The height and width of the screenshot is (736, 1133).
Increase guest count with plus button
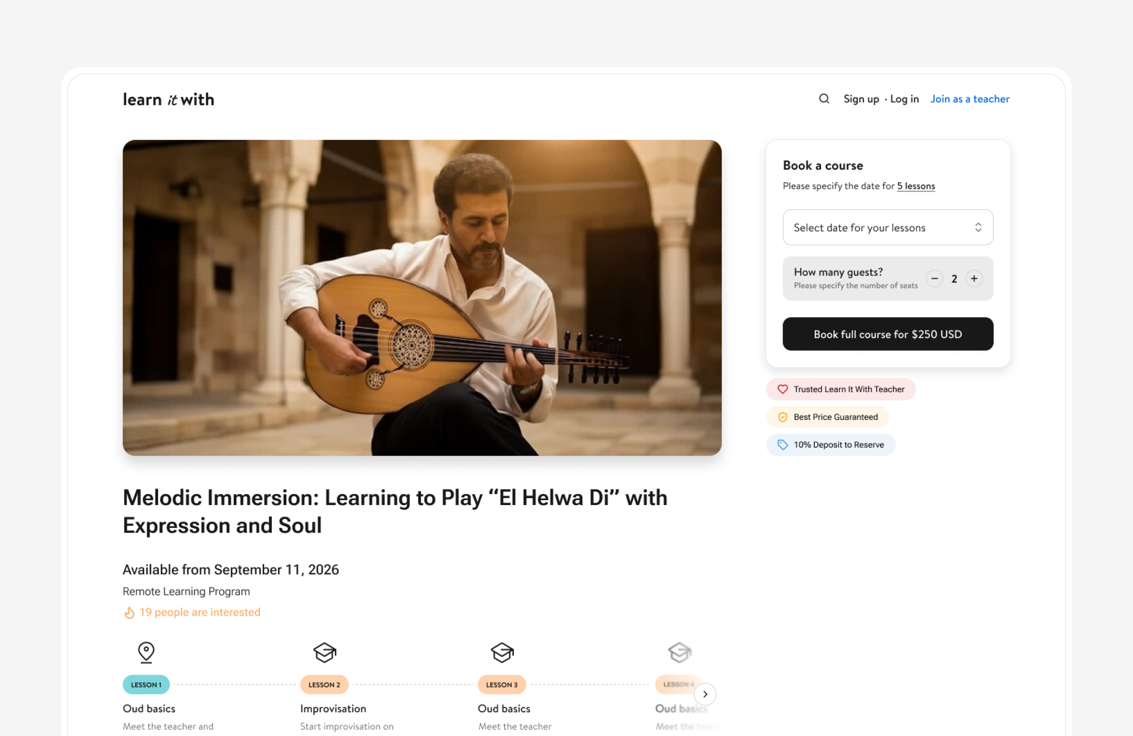[x=974, y=279]
